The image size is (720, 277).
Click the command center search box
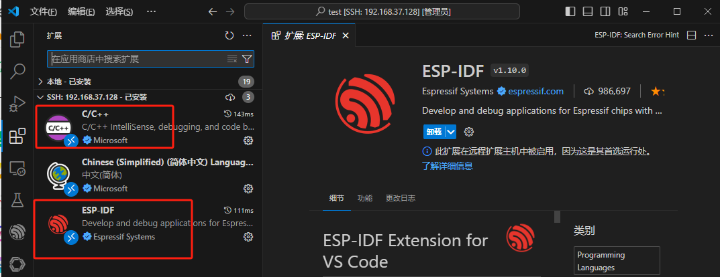[382, 12]
